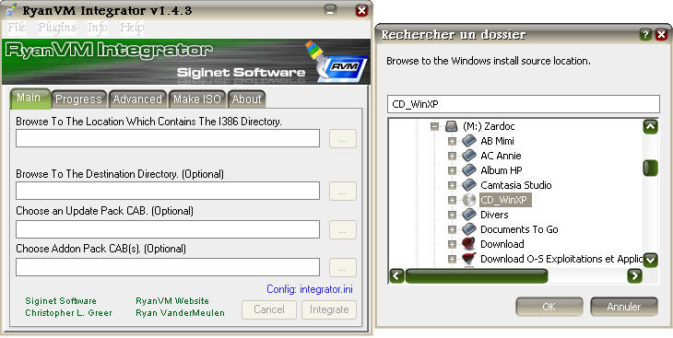
Task: Switch to the Make ISO tab
Action: pos(197,99)
